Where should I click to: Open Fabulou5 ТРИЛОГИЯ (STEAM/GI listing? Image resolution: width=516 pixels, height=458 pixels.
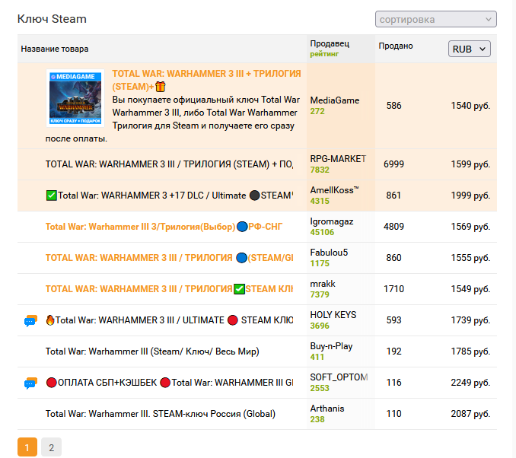coord(169,258)
